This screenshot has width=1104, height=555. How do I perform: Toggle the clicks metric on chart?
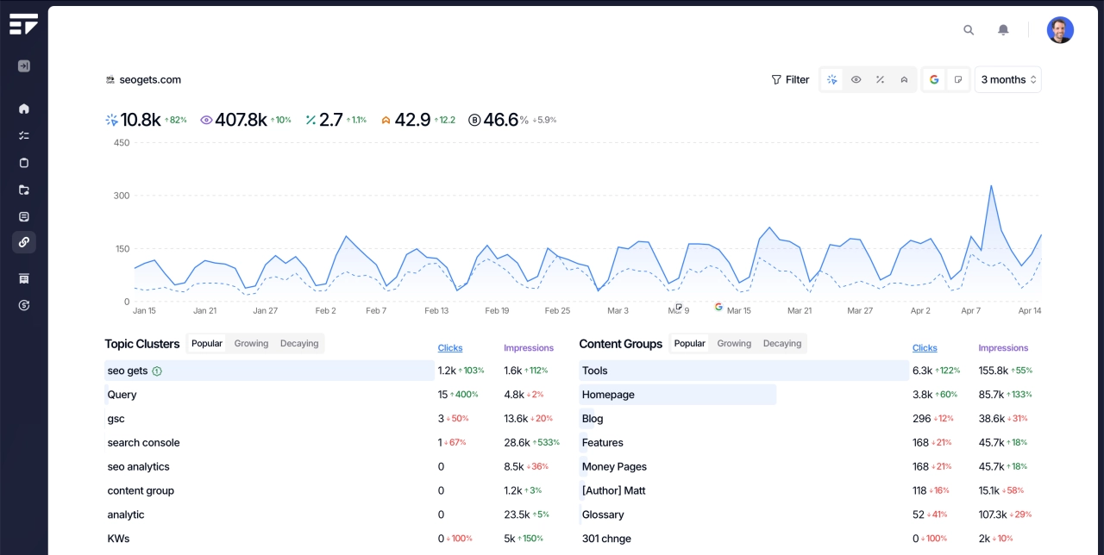click(832, 79)
